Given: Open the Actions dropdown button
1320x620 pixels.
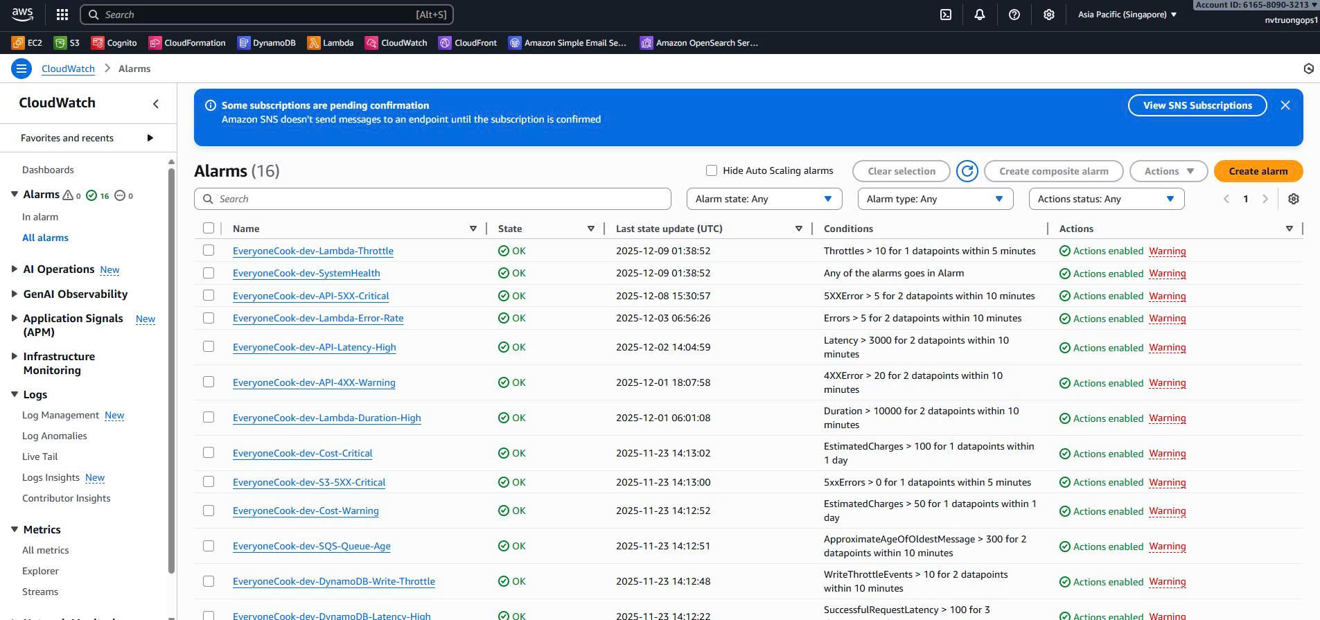Looking at the screenshot, I should coord(1169,171).
